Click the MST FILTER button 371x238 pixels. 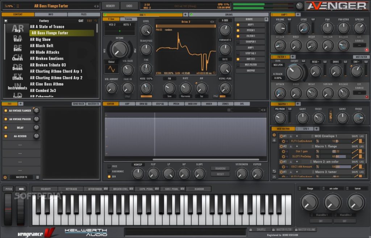click(361, 57)
